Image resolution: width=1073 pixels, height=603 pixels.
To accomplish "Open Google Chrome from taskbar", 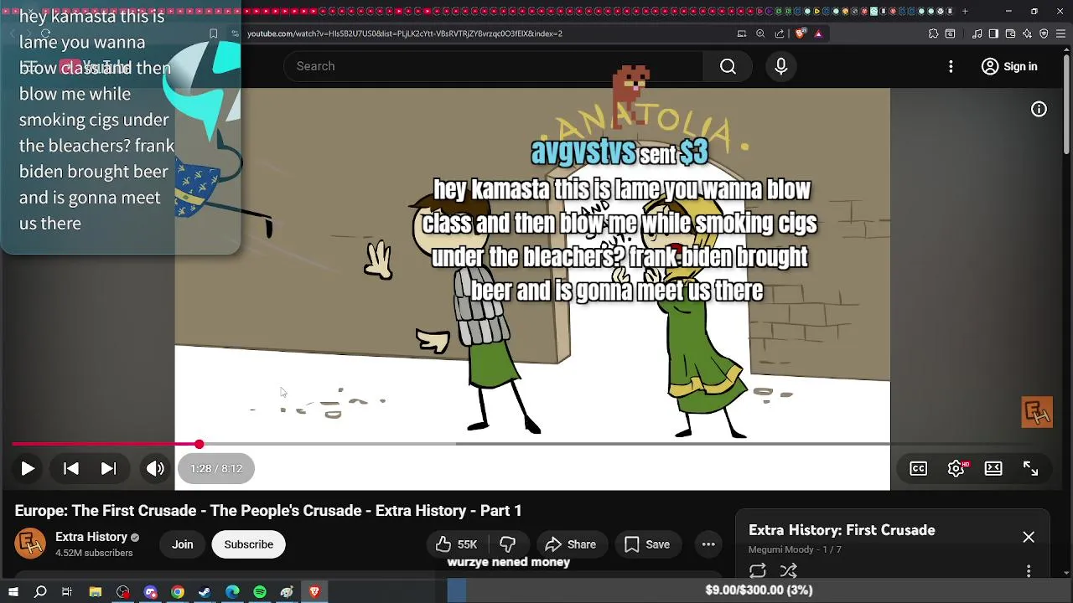I will pyautogui.click(x=178, y=592).
